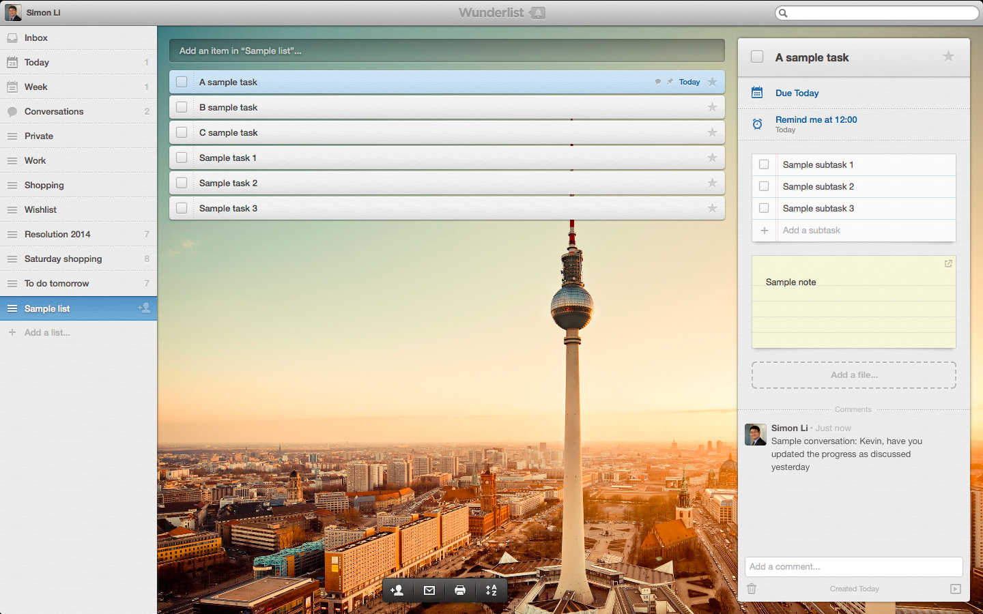
Task: Select the Shopping list
Action: click(79, 186)
